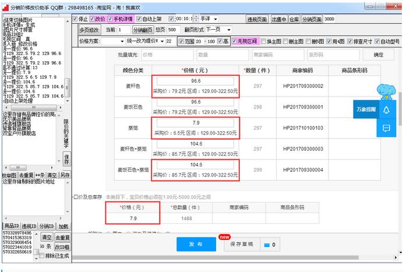The width and height of the screenshot is (403, 272).
Task: Click the total quantity 1488 cell
Action: tap(186, 218)
